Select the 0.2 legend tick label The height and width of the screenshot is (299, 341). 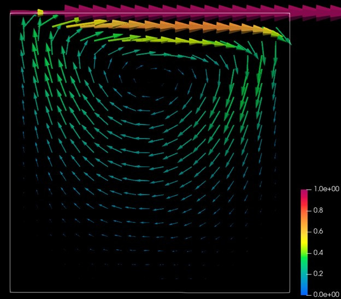[318, 274]
